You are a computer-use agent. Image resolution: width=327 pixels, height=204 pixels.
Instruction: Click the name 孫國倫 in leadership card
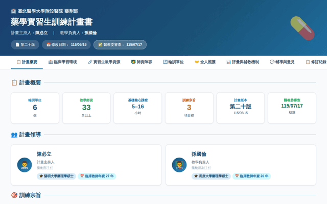coord(199,154)
